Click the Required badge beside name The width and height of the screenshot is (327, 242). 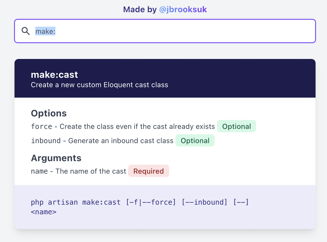tap(148, 171)
